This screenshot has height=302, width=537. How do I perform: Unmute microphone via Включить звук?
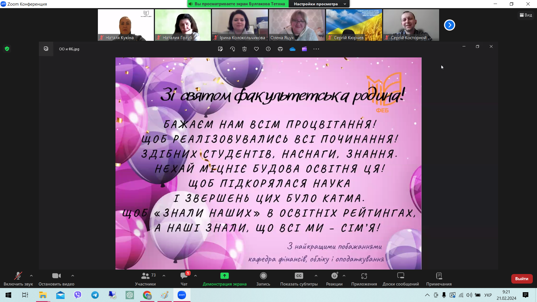click(x=18, y=276)
